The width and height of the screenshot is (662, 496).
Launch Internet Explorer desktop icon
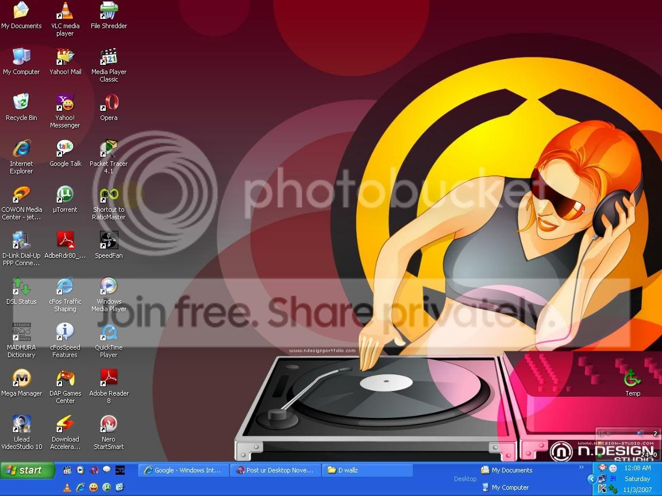21,157
